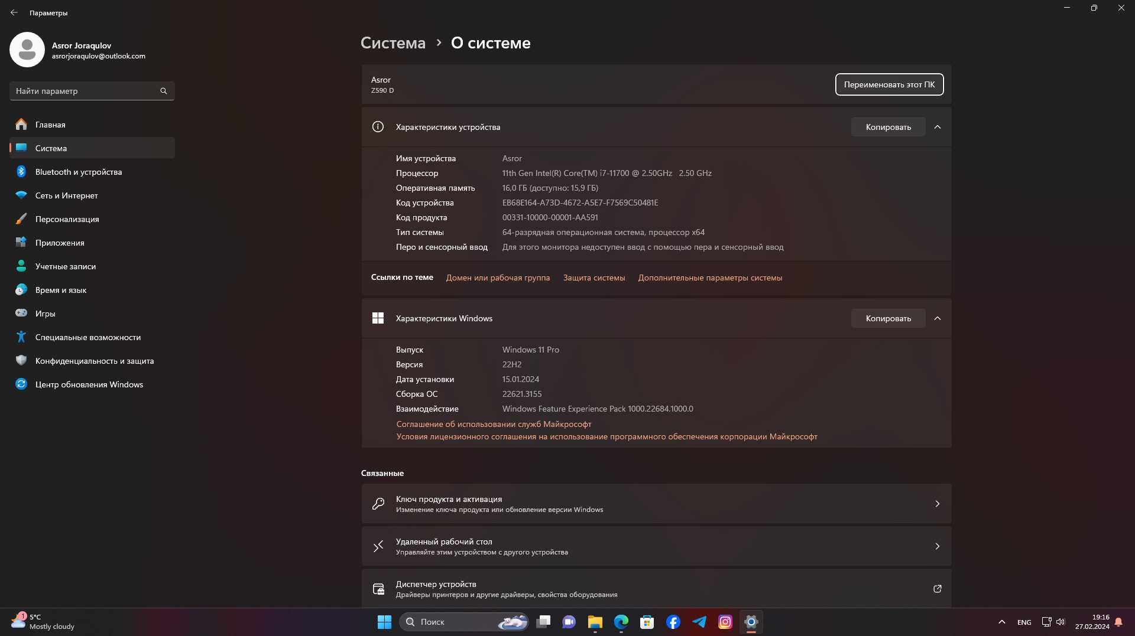
Task: Switch ENG input language indicator
Action: point(1024,622)
